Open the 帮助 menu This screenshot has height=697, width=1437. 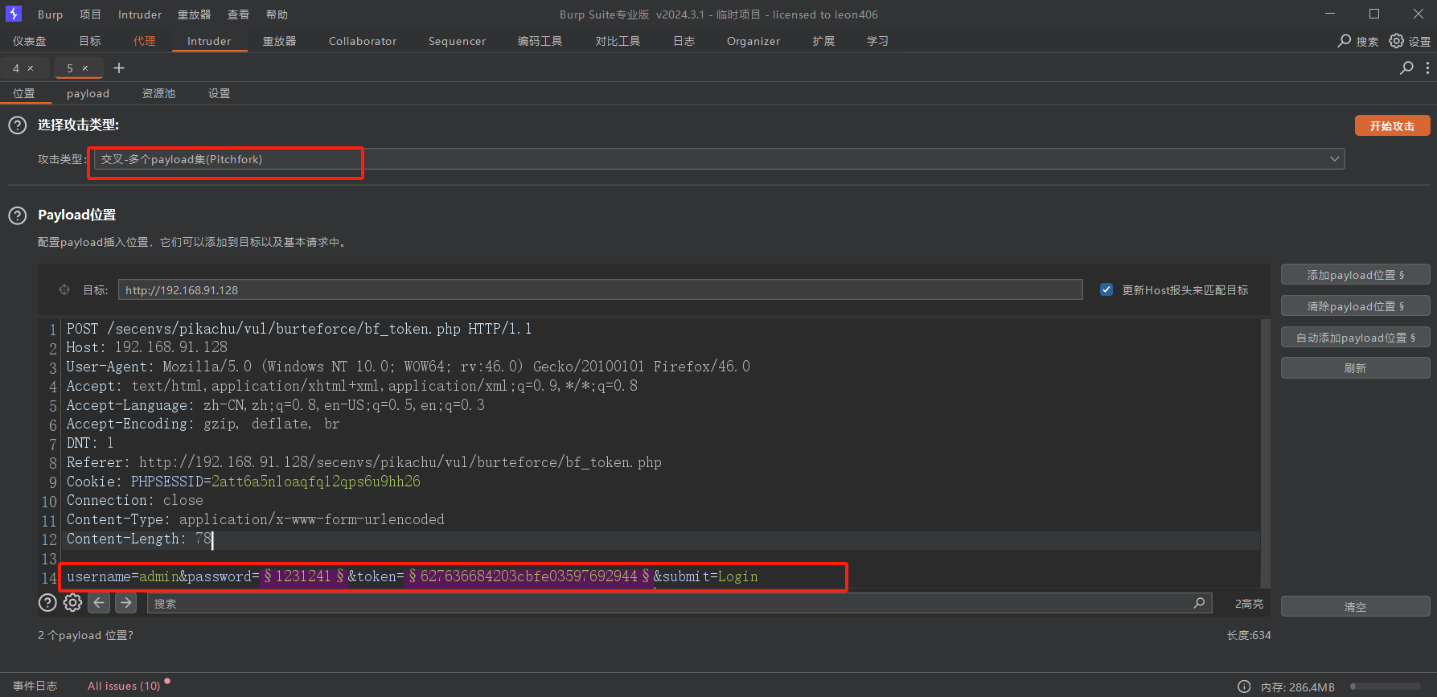click(277, 14)
